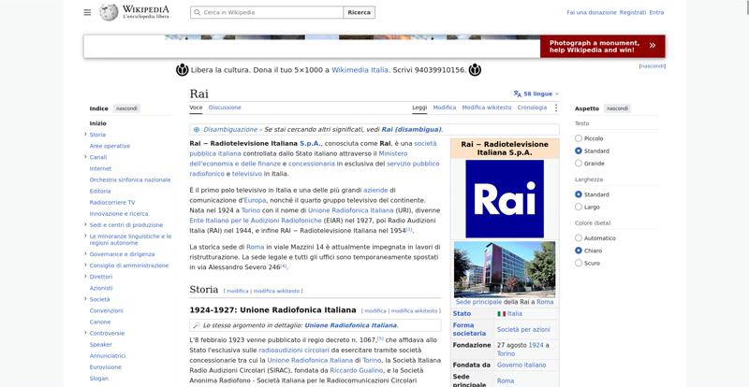Open the three-dot page tools menu
This screenshot has width=749, height=387.
click(555, 107)
